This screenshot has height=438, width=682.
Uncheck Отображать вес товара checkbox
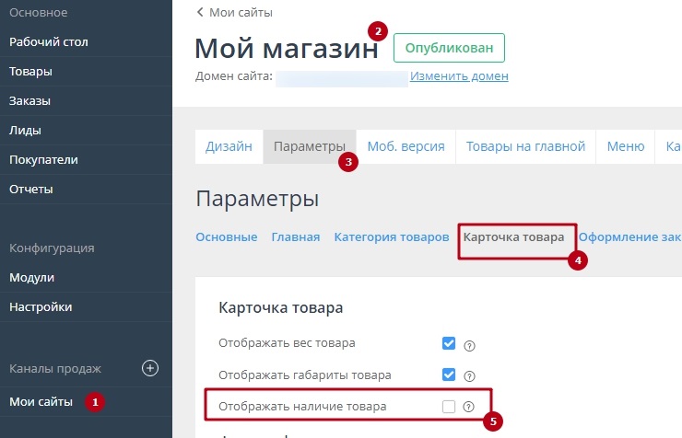pos(449,343)
